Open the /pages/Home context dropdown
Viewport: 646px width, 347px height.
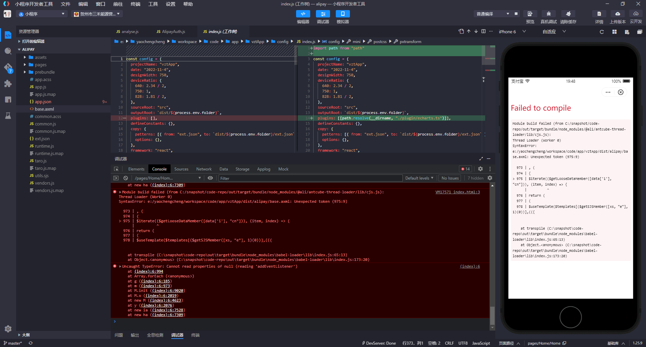[168, 178]
